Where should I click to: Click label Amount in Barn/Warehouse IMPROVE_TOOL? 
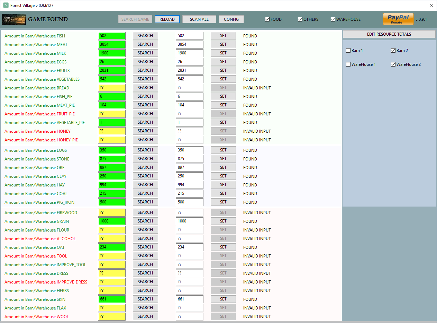pyautogui.click(x=45, y=265)
